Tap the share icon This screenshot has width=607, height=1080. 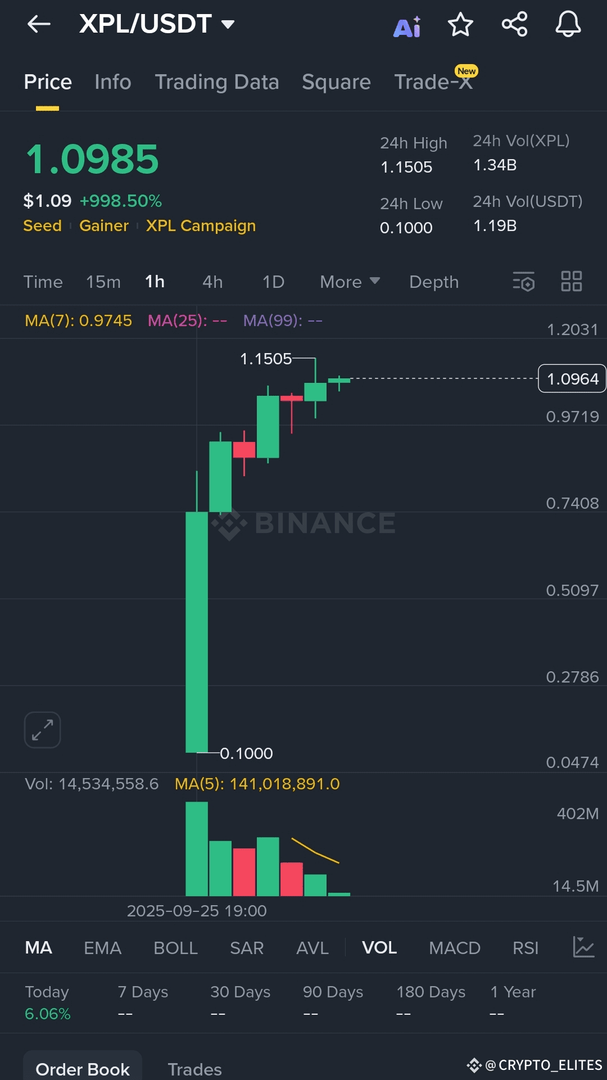click(514, 24)
